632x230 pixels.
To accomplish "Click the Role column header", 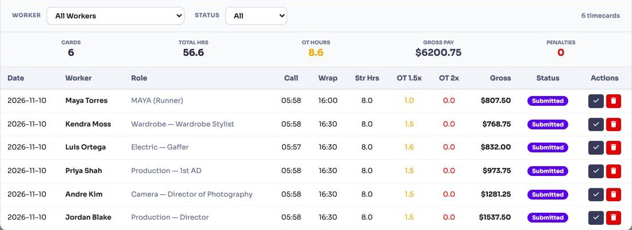I will tap(139, 78).
